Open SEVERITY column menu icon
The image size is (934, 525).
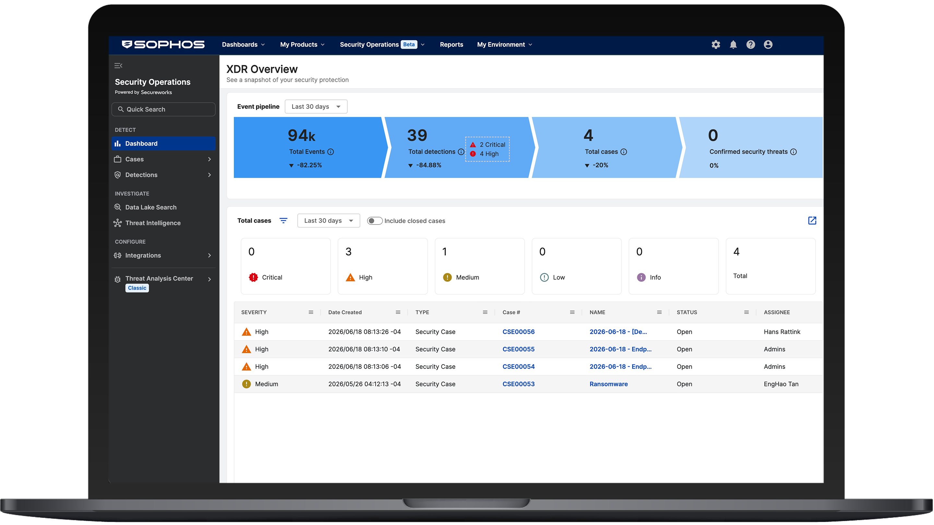(311, 312)
